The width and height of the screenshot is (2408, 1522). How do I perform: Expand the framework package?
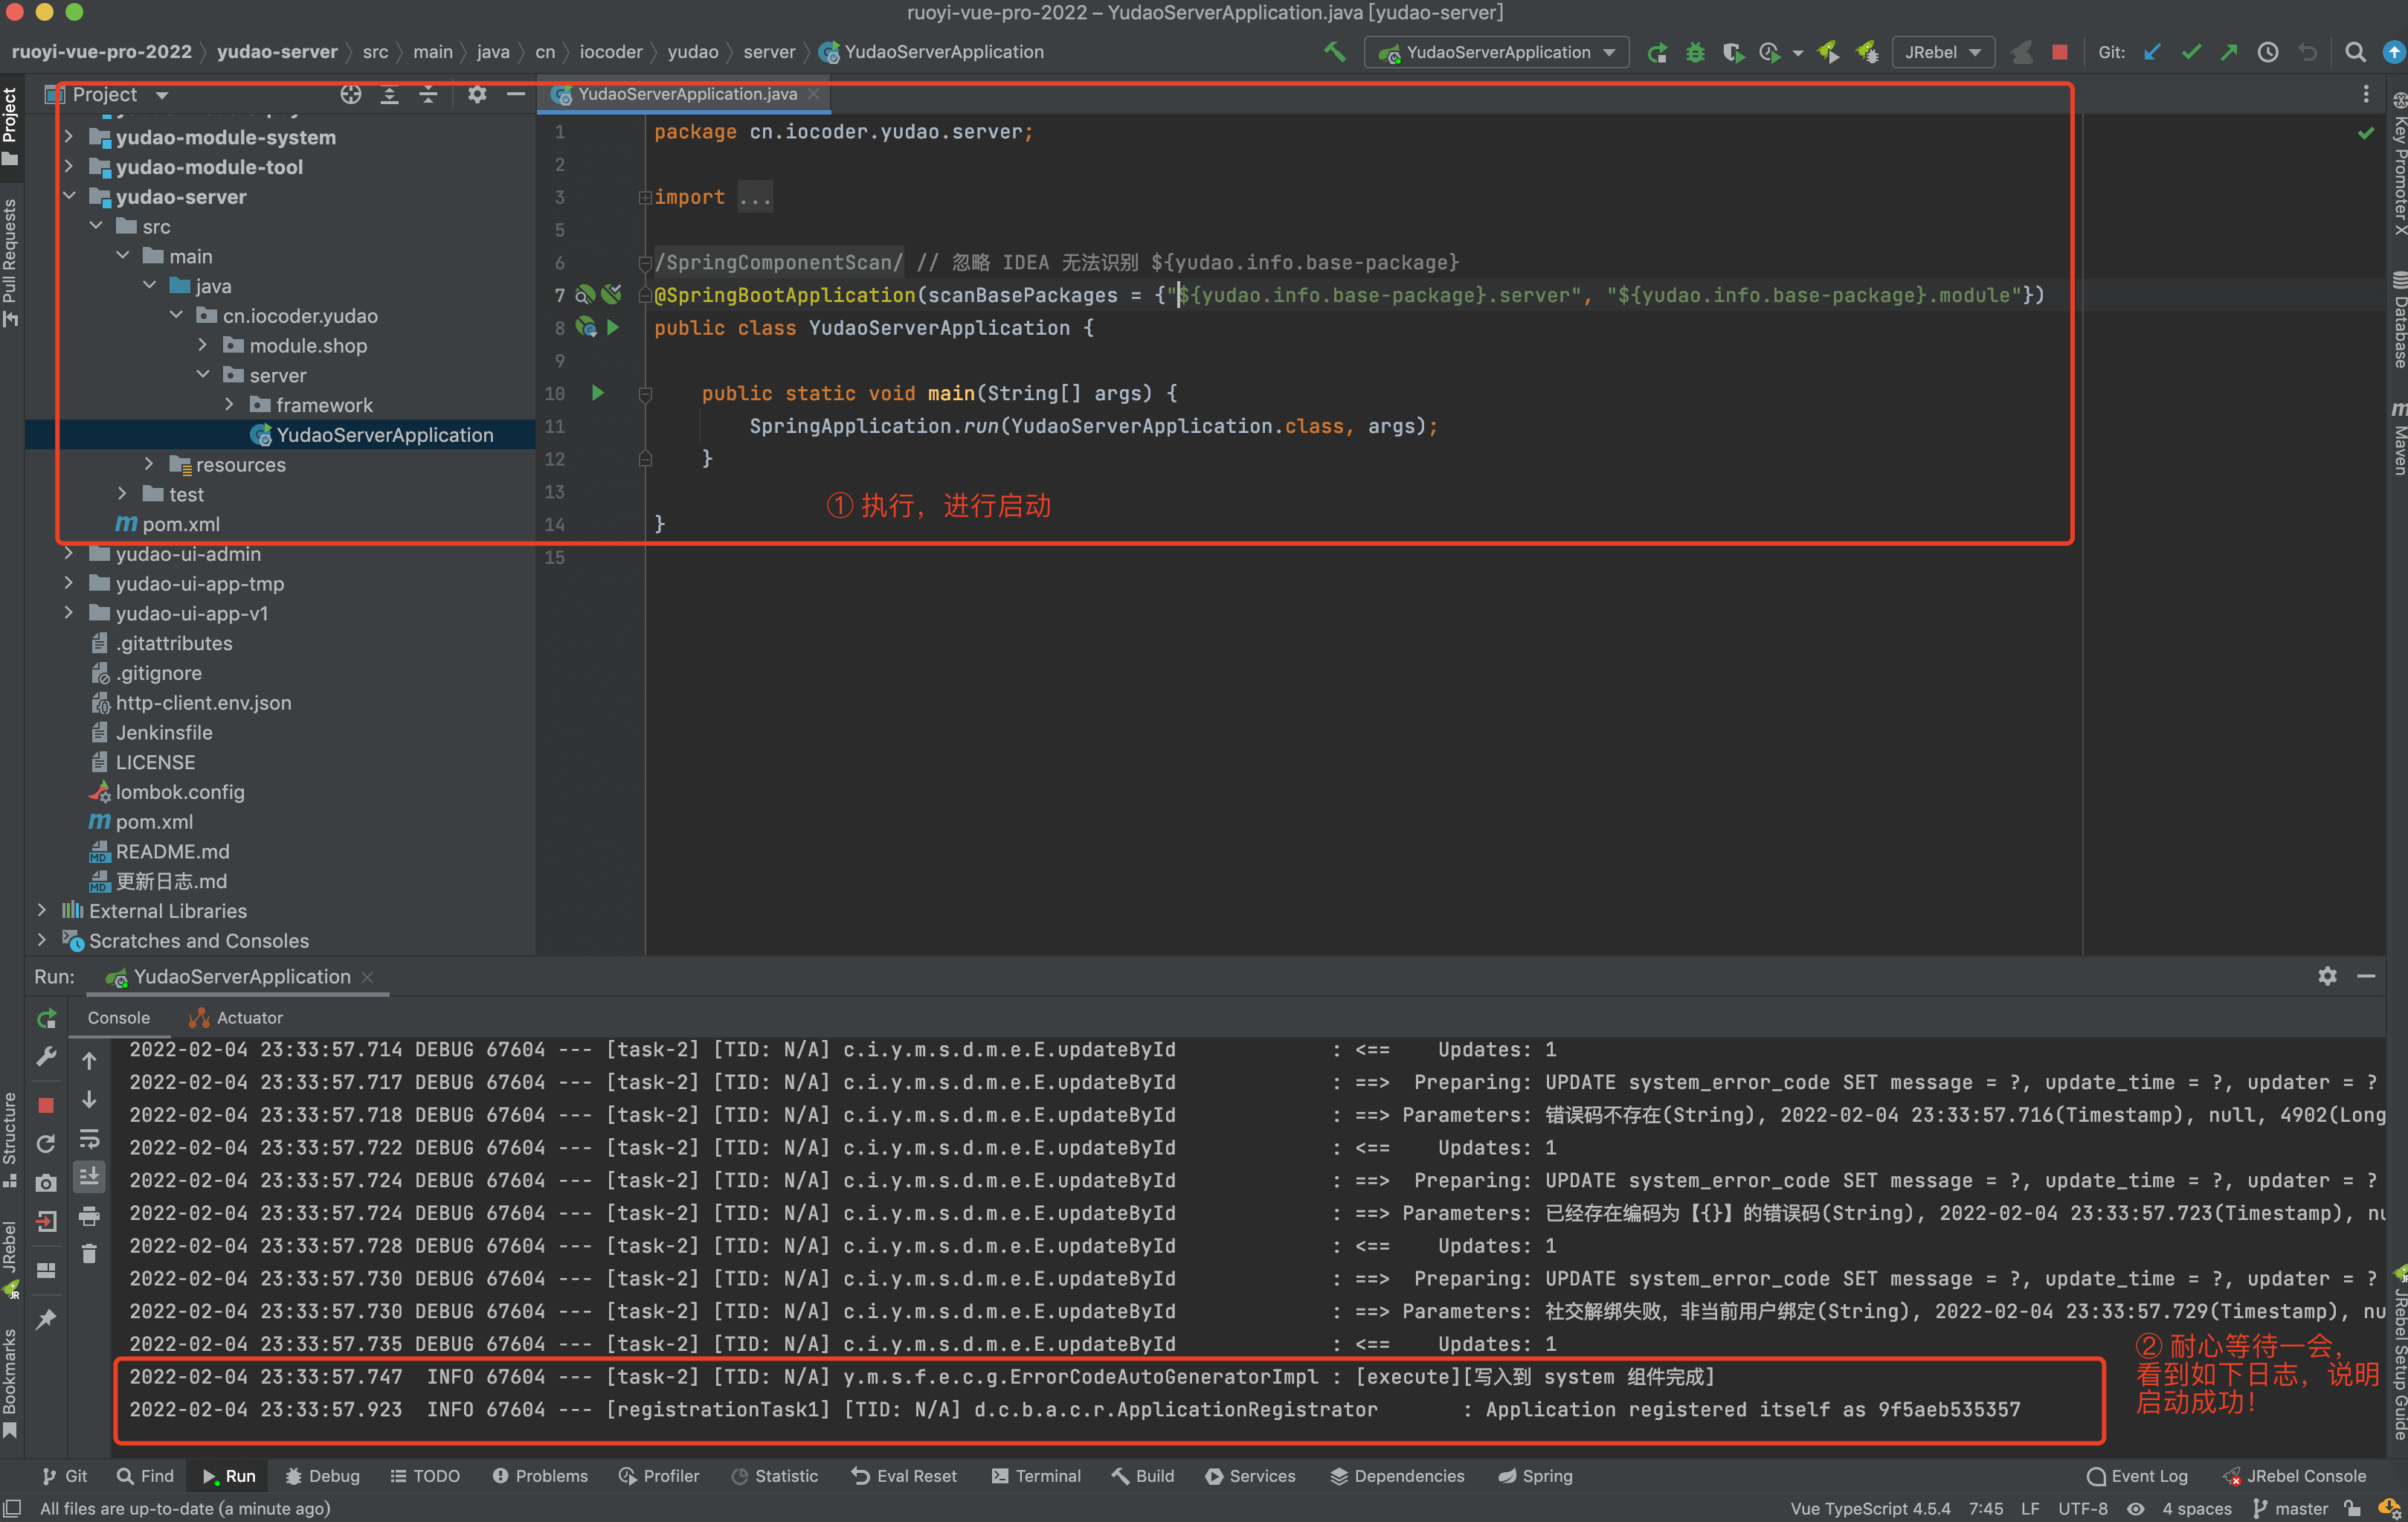point(230,405)
